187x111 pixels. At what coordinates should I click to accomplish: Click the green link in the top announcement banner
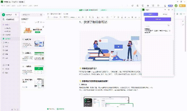(x=104, y=10)
